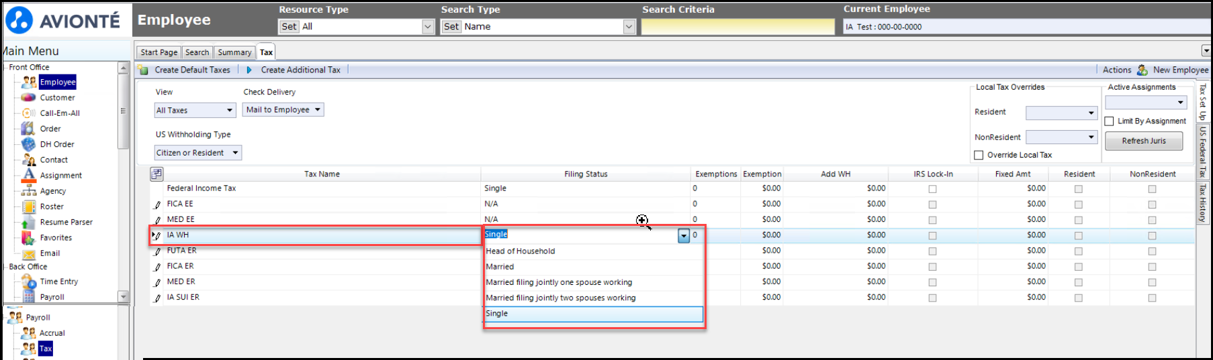This screenshot has width=1213, height=360.
Task: Open the Time Entry icon
Action: coord(28,282)
